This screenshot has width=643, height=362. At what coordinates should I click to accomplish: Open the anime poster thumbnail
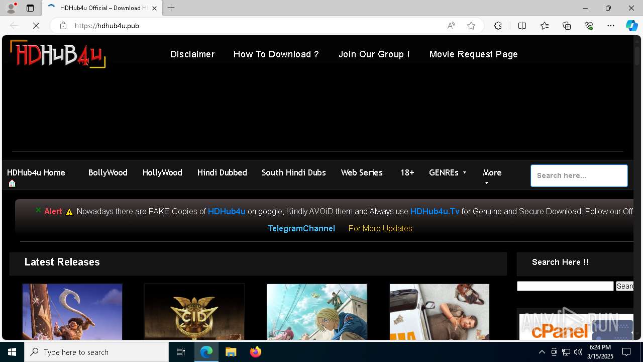[317, 312]
